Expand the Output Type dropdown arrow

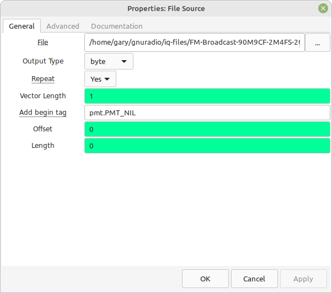(124, 61)
